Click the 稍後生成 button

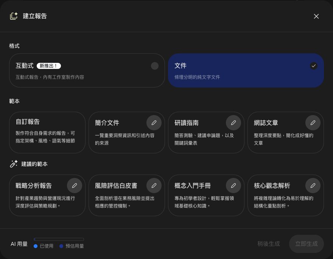[x=268, y=244]
